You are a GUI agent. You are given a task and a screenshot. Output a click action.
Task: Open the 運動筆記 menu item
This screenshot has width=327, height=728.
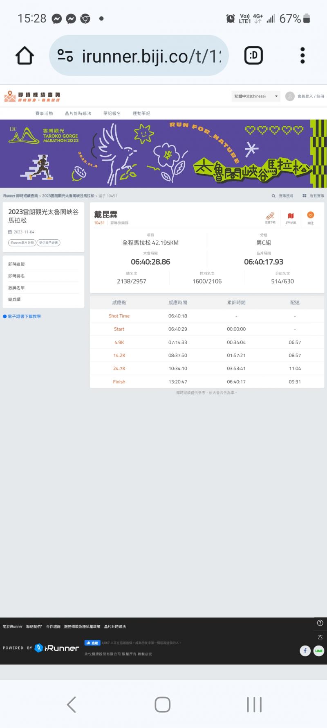coord(141,113)
